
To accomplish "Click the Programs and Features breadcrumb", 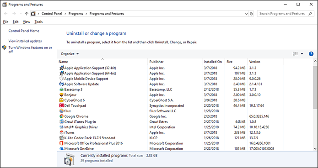I will coord(107,14).
